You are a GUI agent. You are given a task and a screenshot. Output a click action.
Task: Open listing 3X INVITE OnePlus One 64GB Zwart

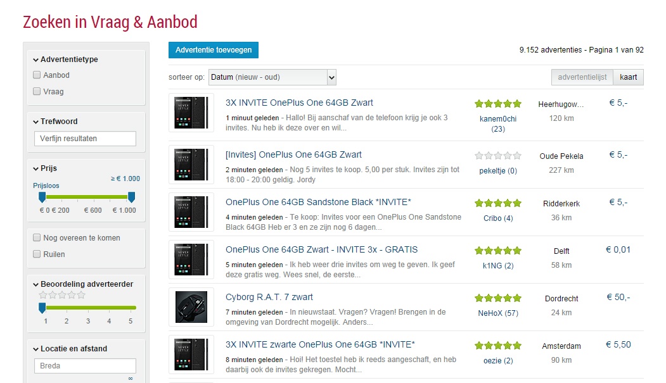click(x=299, y=103)
